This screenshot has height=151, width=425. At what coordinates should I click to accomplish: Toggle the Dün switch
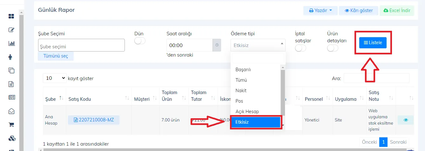140,41
